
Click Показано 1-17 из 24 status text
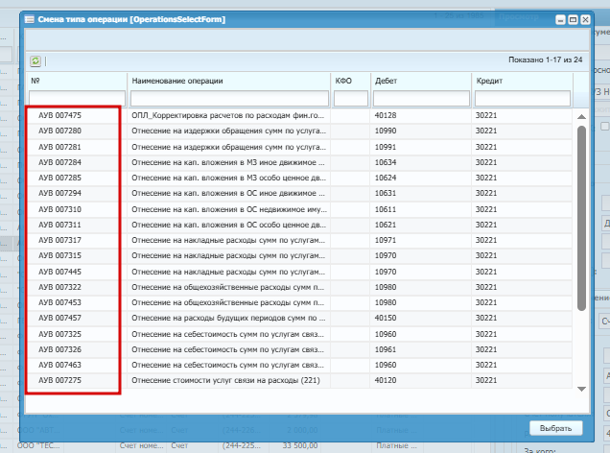pos(546,60)
